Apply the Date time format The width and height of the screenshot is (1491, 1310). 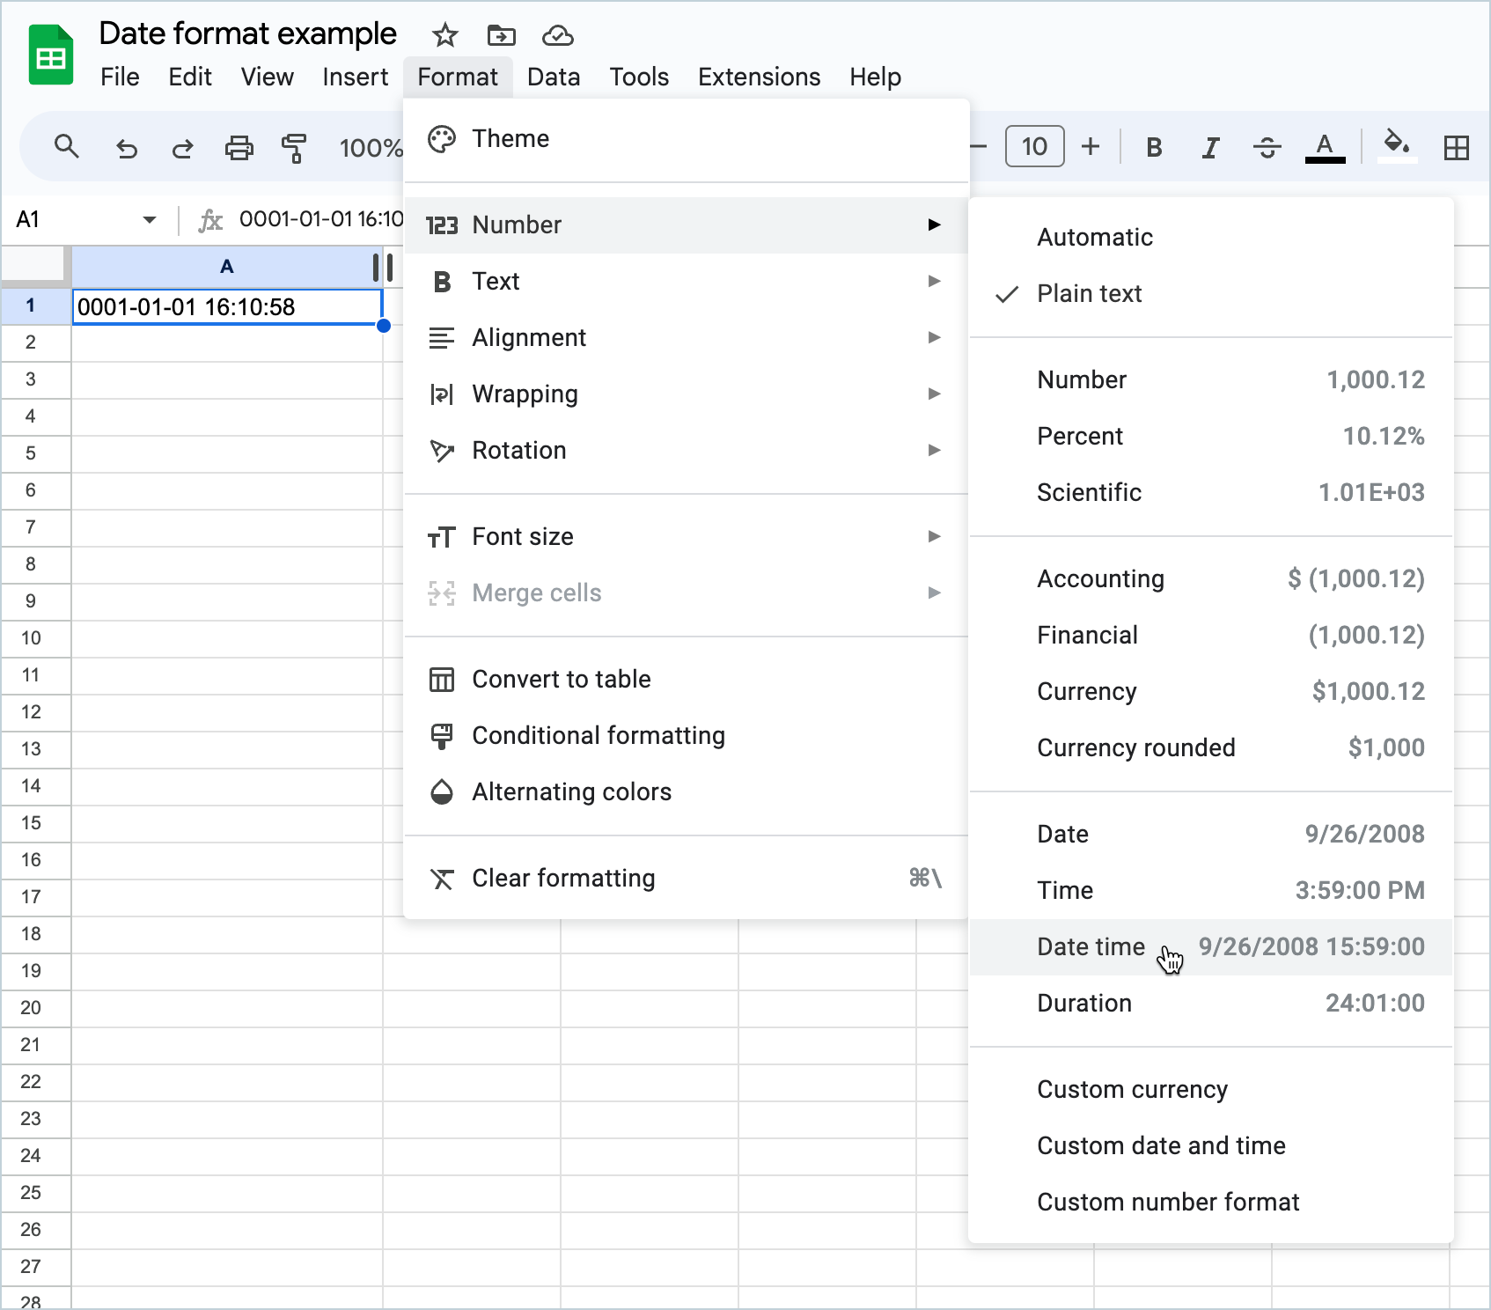pos(1211,947)
